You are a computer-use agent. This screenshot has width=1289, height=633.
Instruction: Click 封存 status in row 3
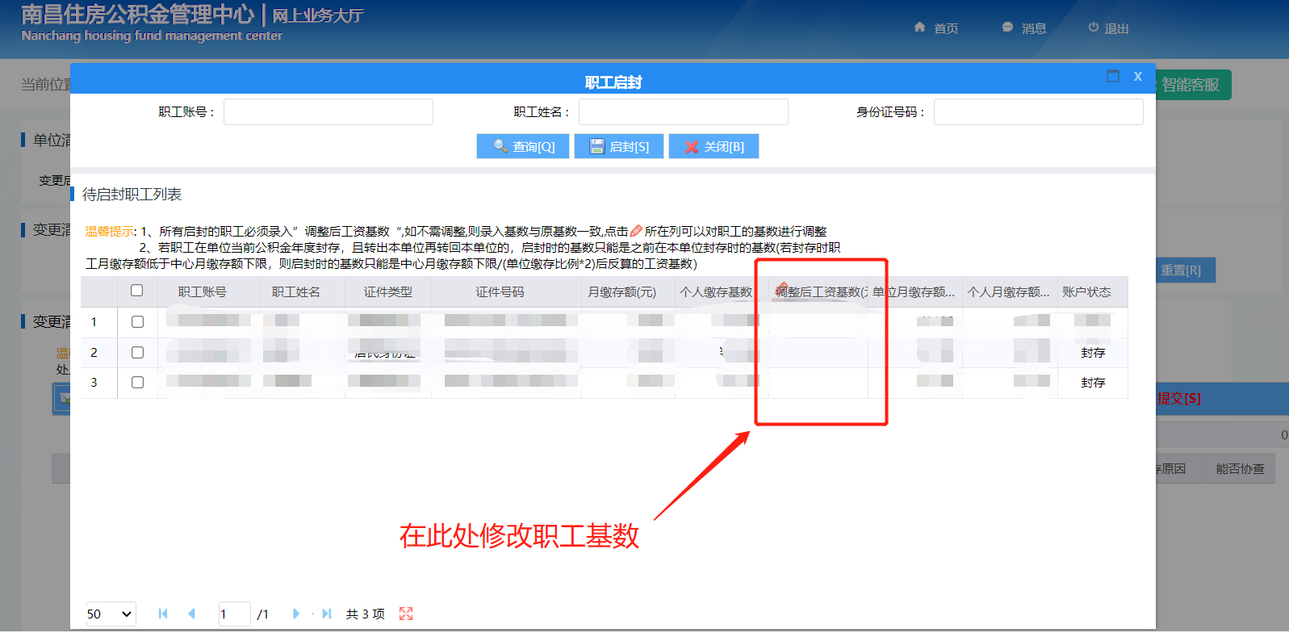[1093, 383]
